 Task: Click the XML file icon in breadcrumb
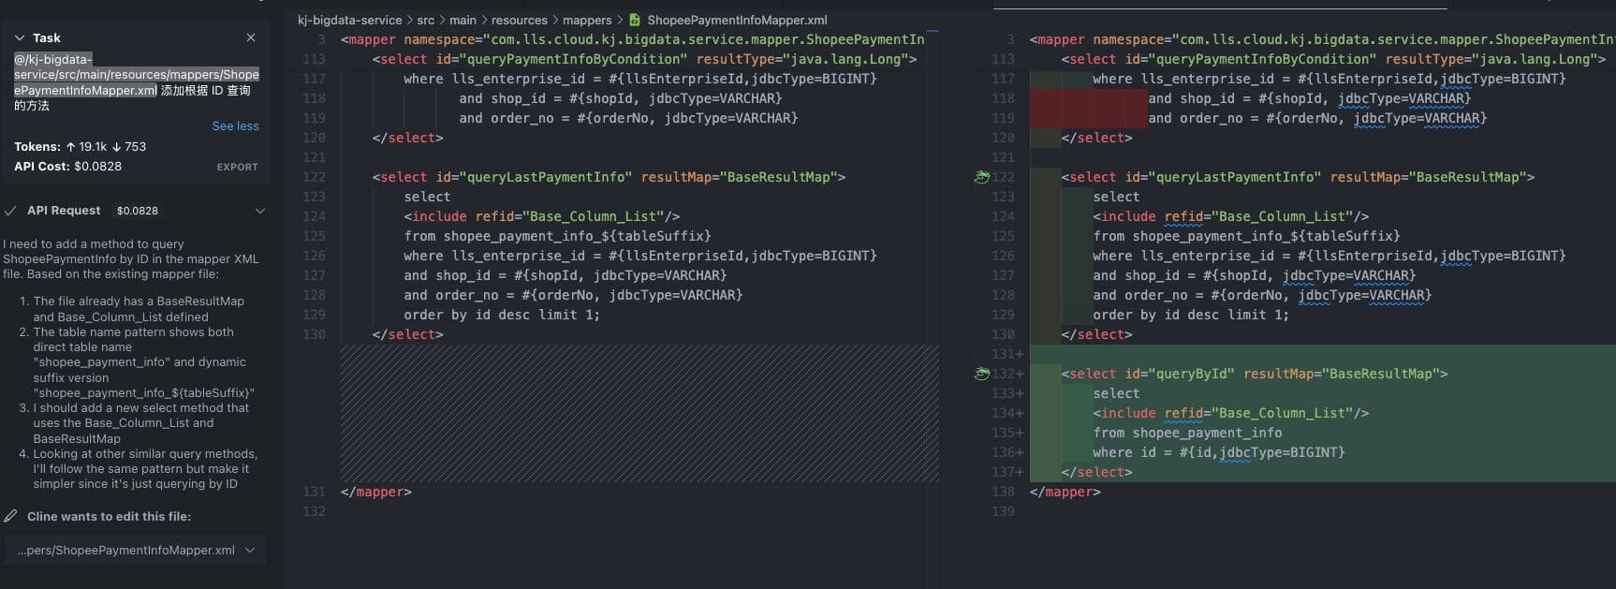[x=634, y=20]
